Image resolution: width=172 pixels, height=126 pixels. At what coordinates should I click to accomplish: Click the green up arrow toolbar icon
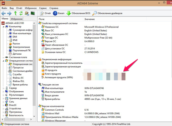15,13
